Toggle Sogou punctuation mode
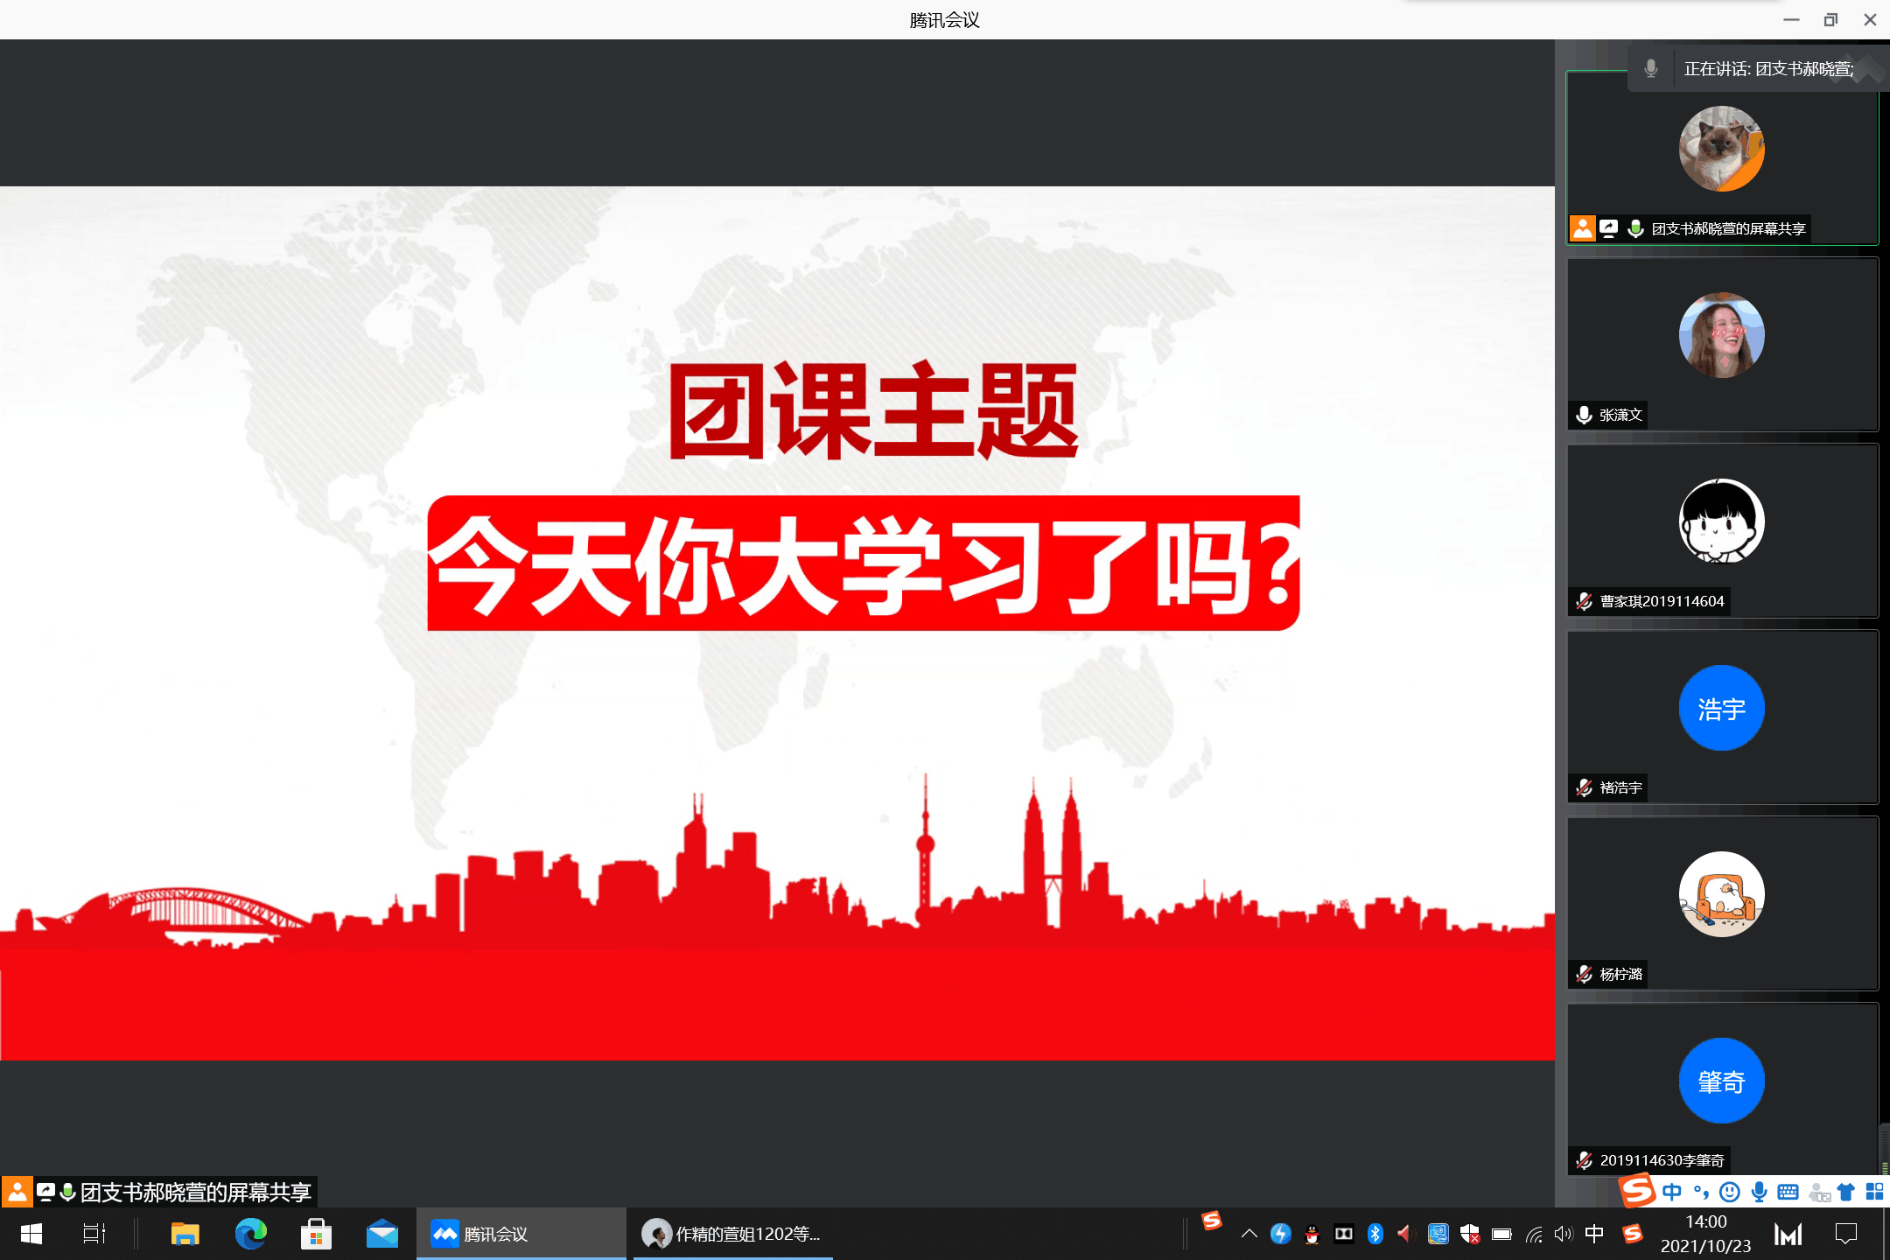The image size is (1890, 1260). [x=1701, y=1192]
